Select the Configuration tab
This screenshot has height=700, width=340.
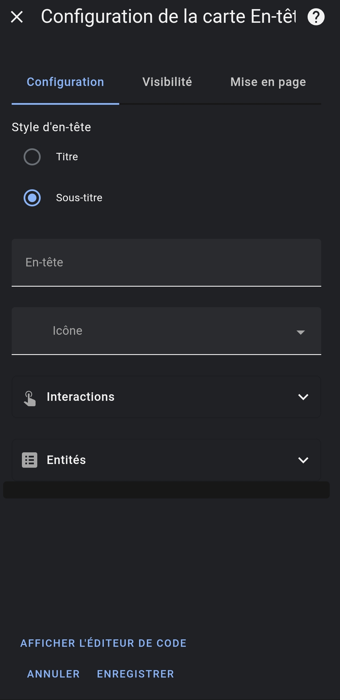(65, 82)
